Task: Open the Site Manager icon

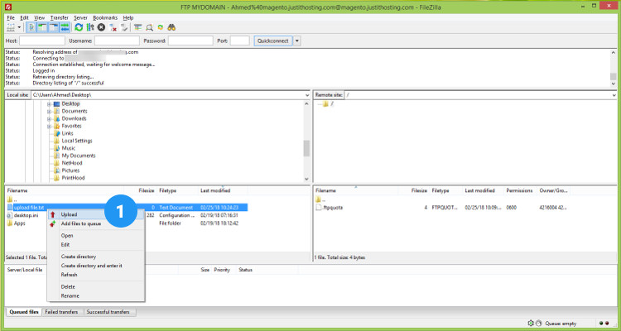Action: click(x=11, y=27)
